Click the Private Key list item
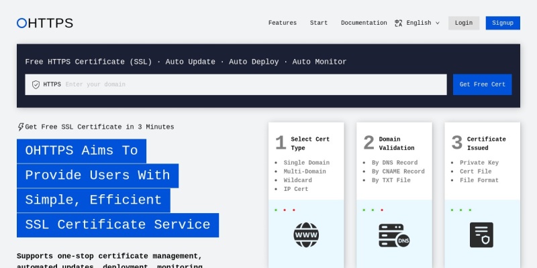The height and width of the screenshot is (268, 537). 479,163
